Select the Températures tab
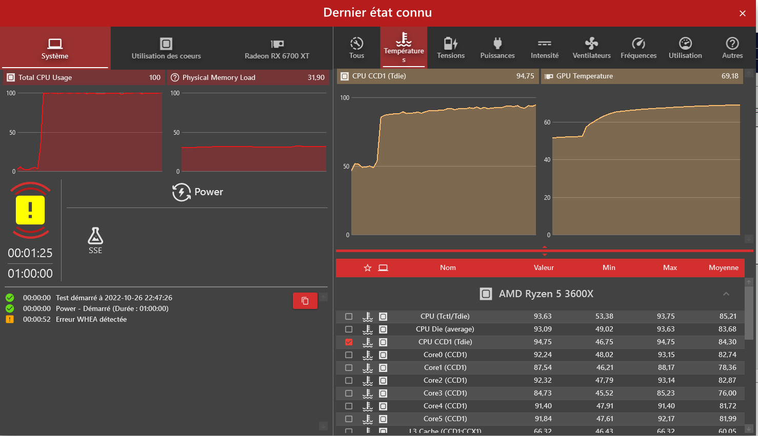 (x=404, y=48)
